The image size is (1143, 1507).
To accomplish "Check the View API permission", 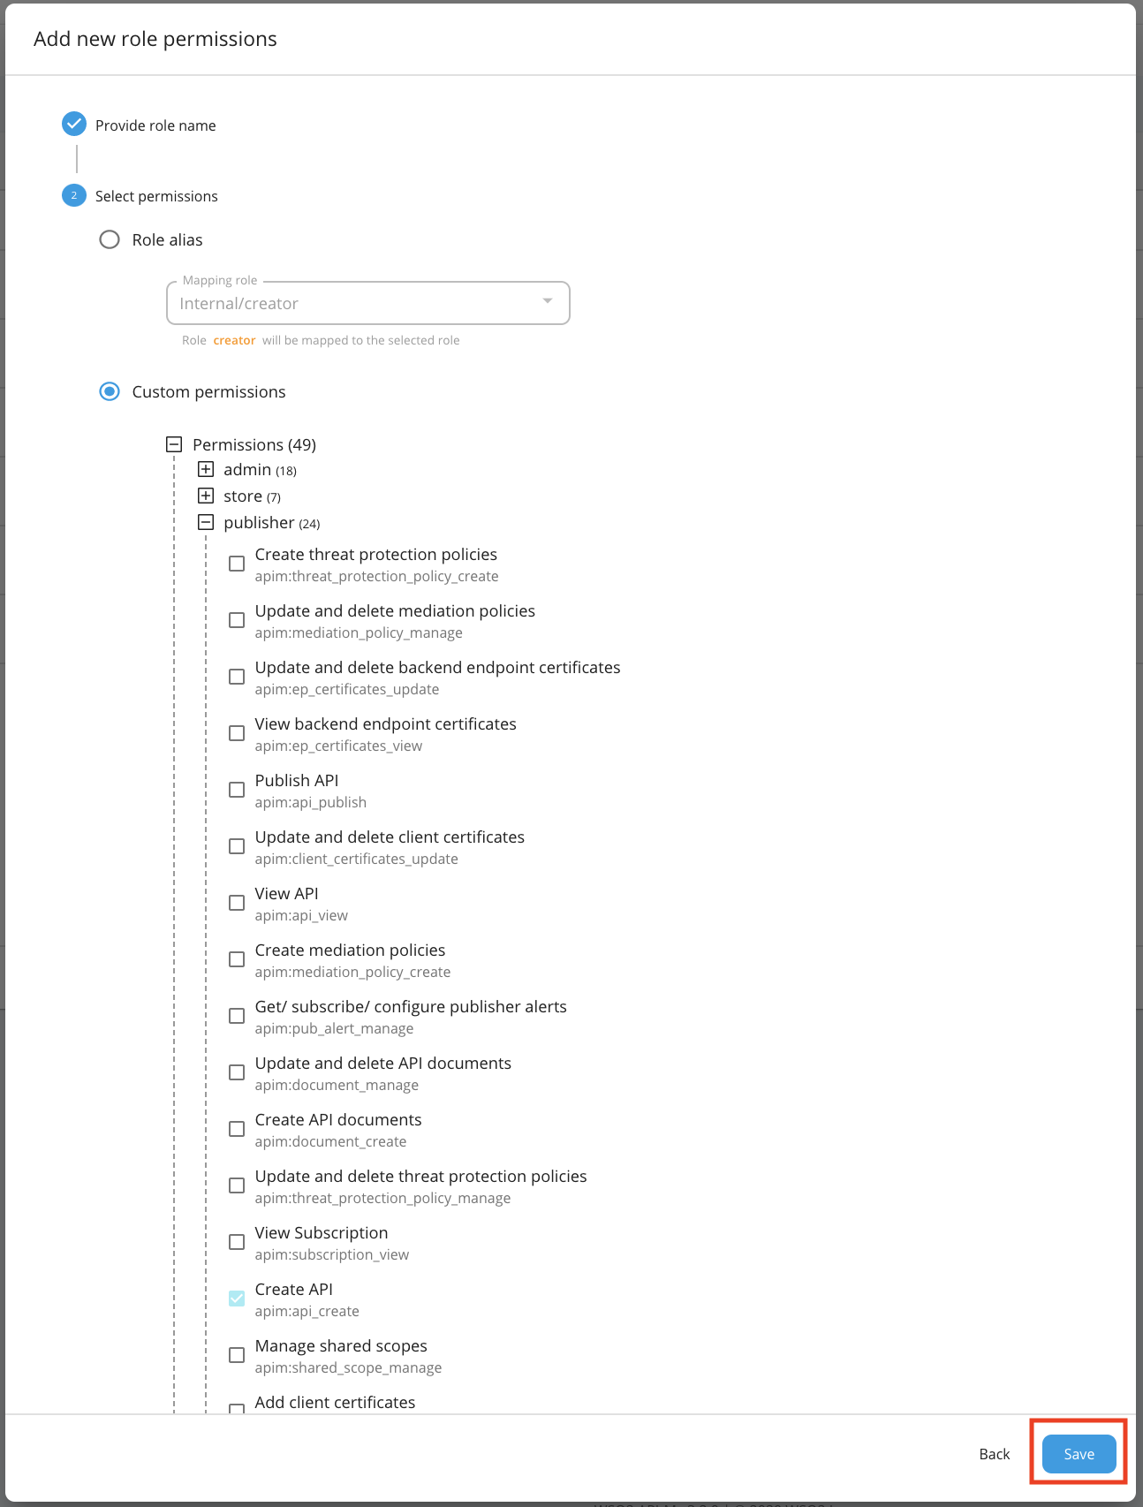I will tap(236, 902).
